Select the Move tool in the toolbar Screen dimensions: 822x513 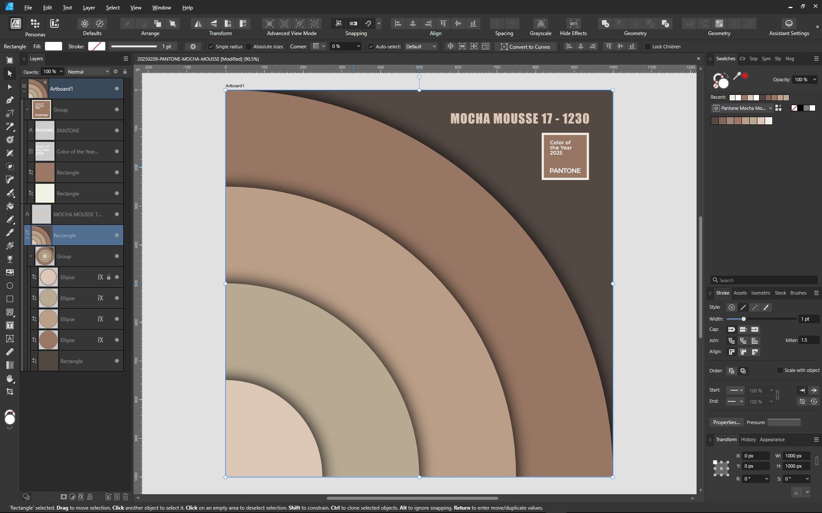pyautogui.click(x=10, y=74)
